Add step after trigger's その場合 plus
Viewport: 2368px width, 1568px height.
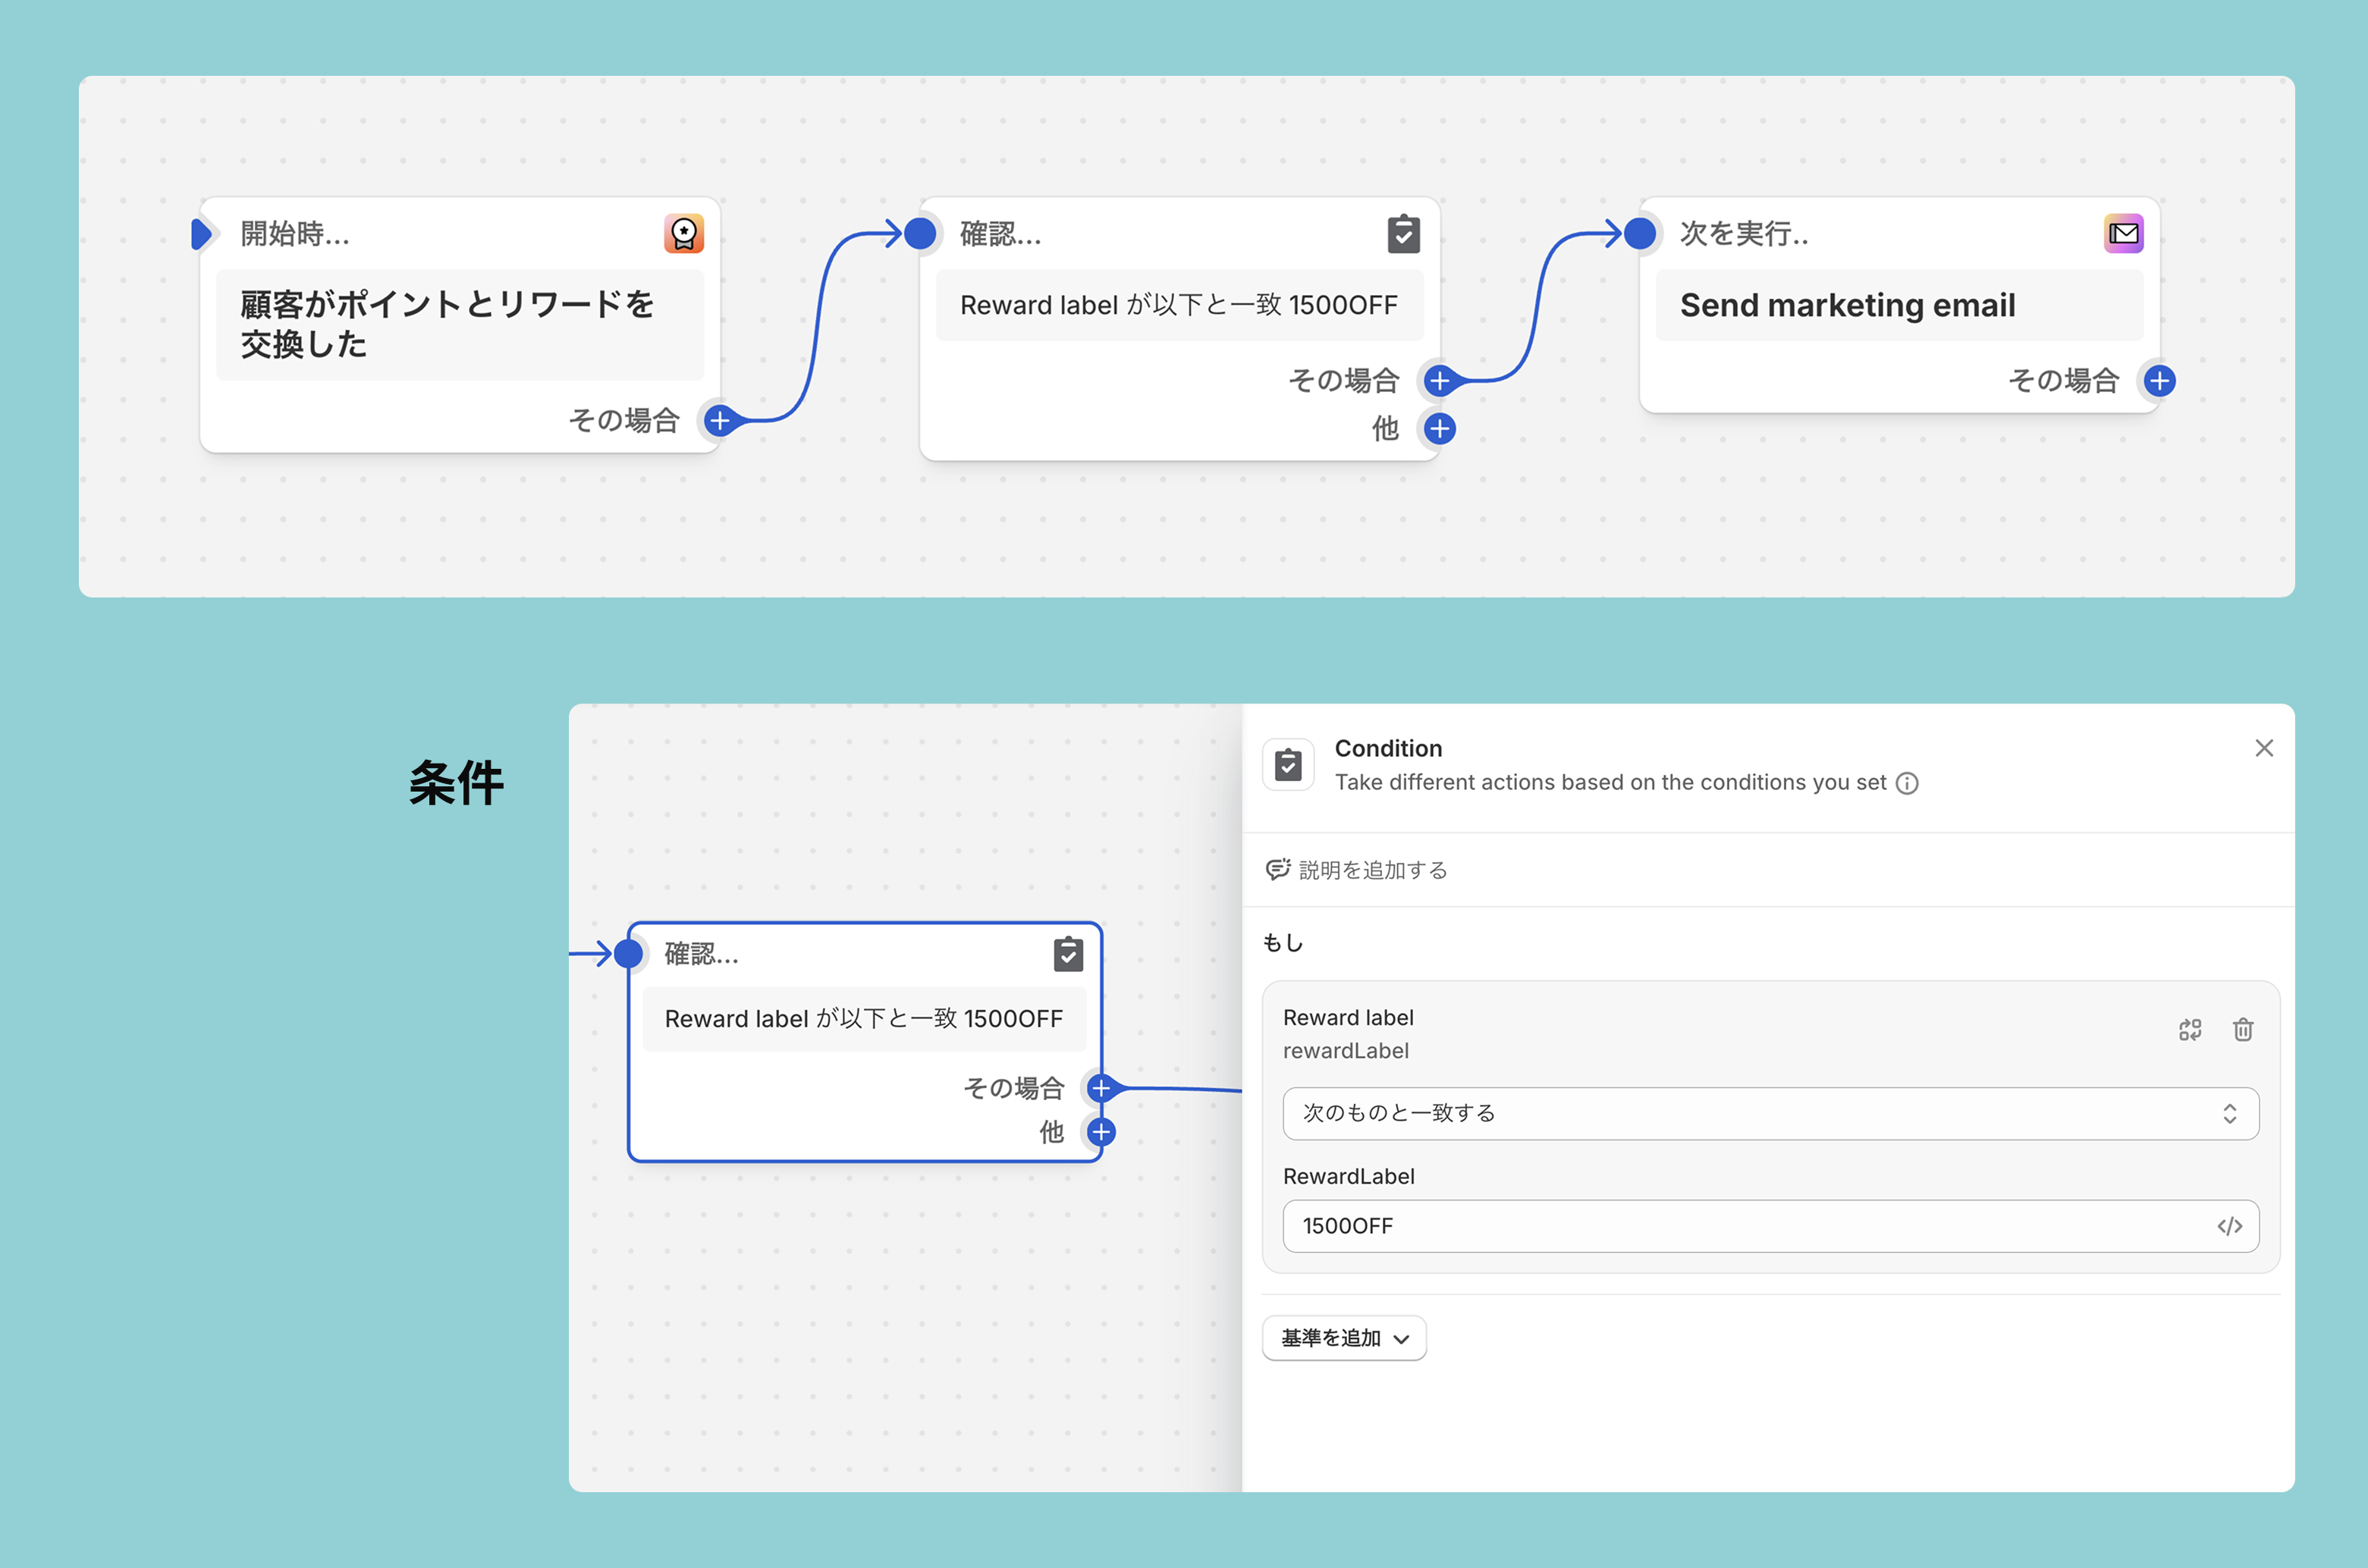click(x=719, y=421)
